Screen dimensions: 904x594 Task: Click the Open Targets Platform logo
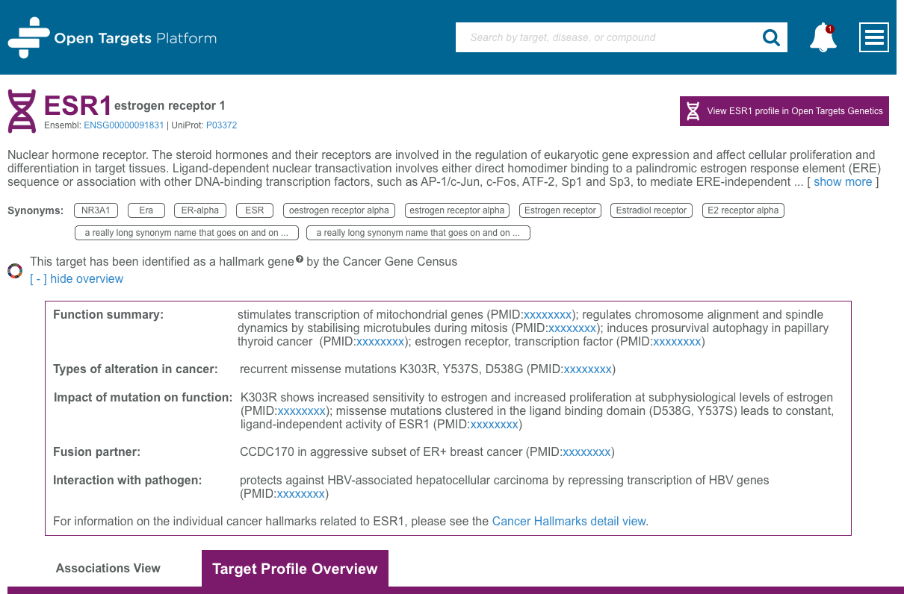(112, 37)
